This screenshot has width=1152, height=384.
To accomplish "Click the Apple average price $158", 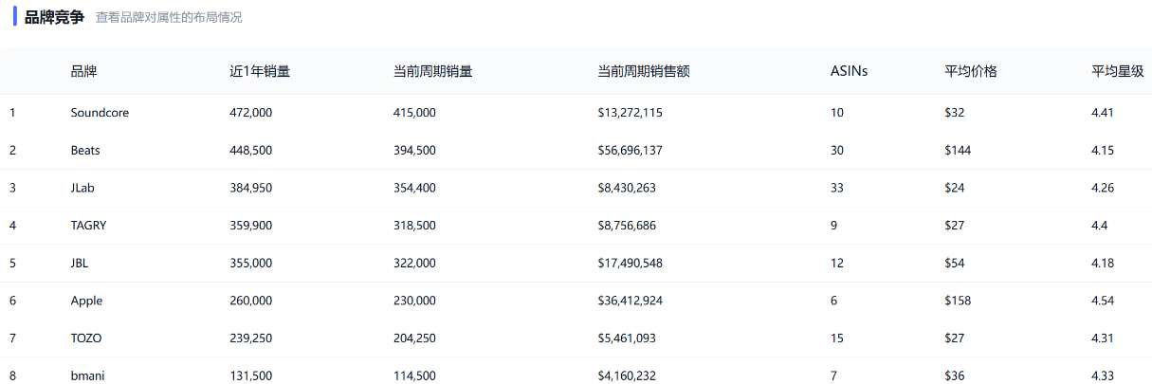I will coord(958,301).
